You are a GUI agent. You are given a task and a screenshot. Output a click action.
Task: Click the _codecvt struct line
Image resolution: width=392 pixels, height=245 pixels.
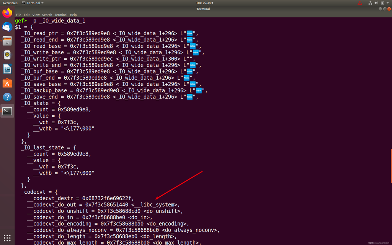39,192
